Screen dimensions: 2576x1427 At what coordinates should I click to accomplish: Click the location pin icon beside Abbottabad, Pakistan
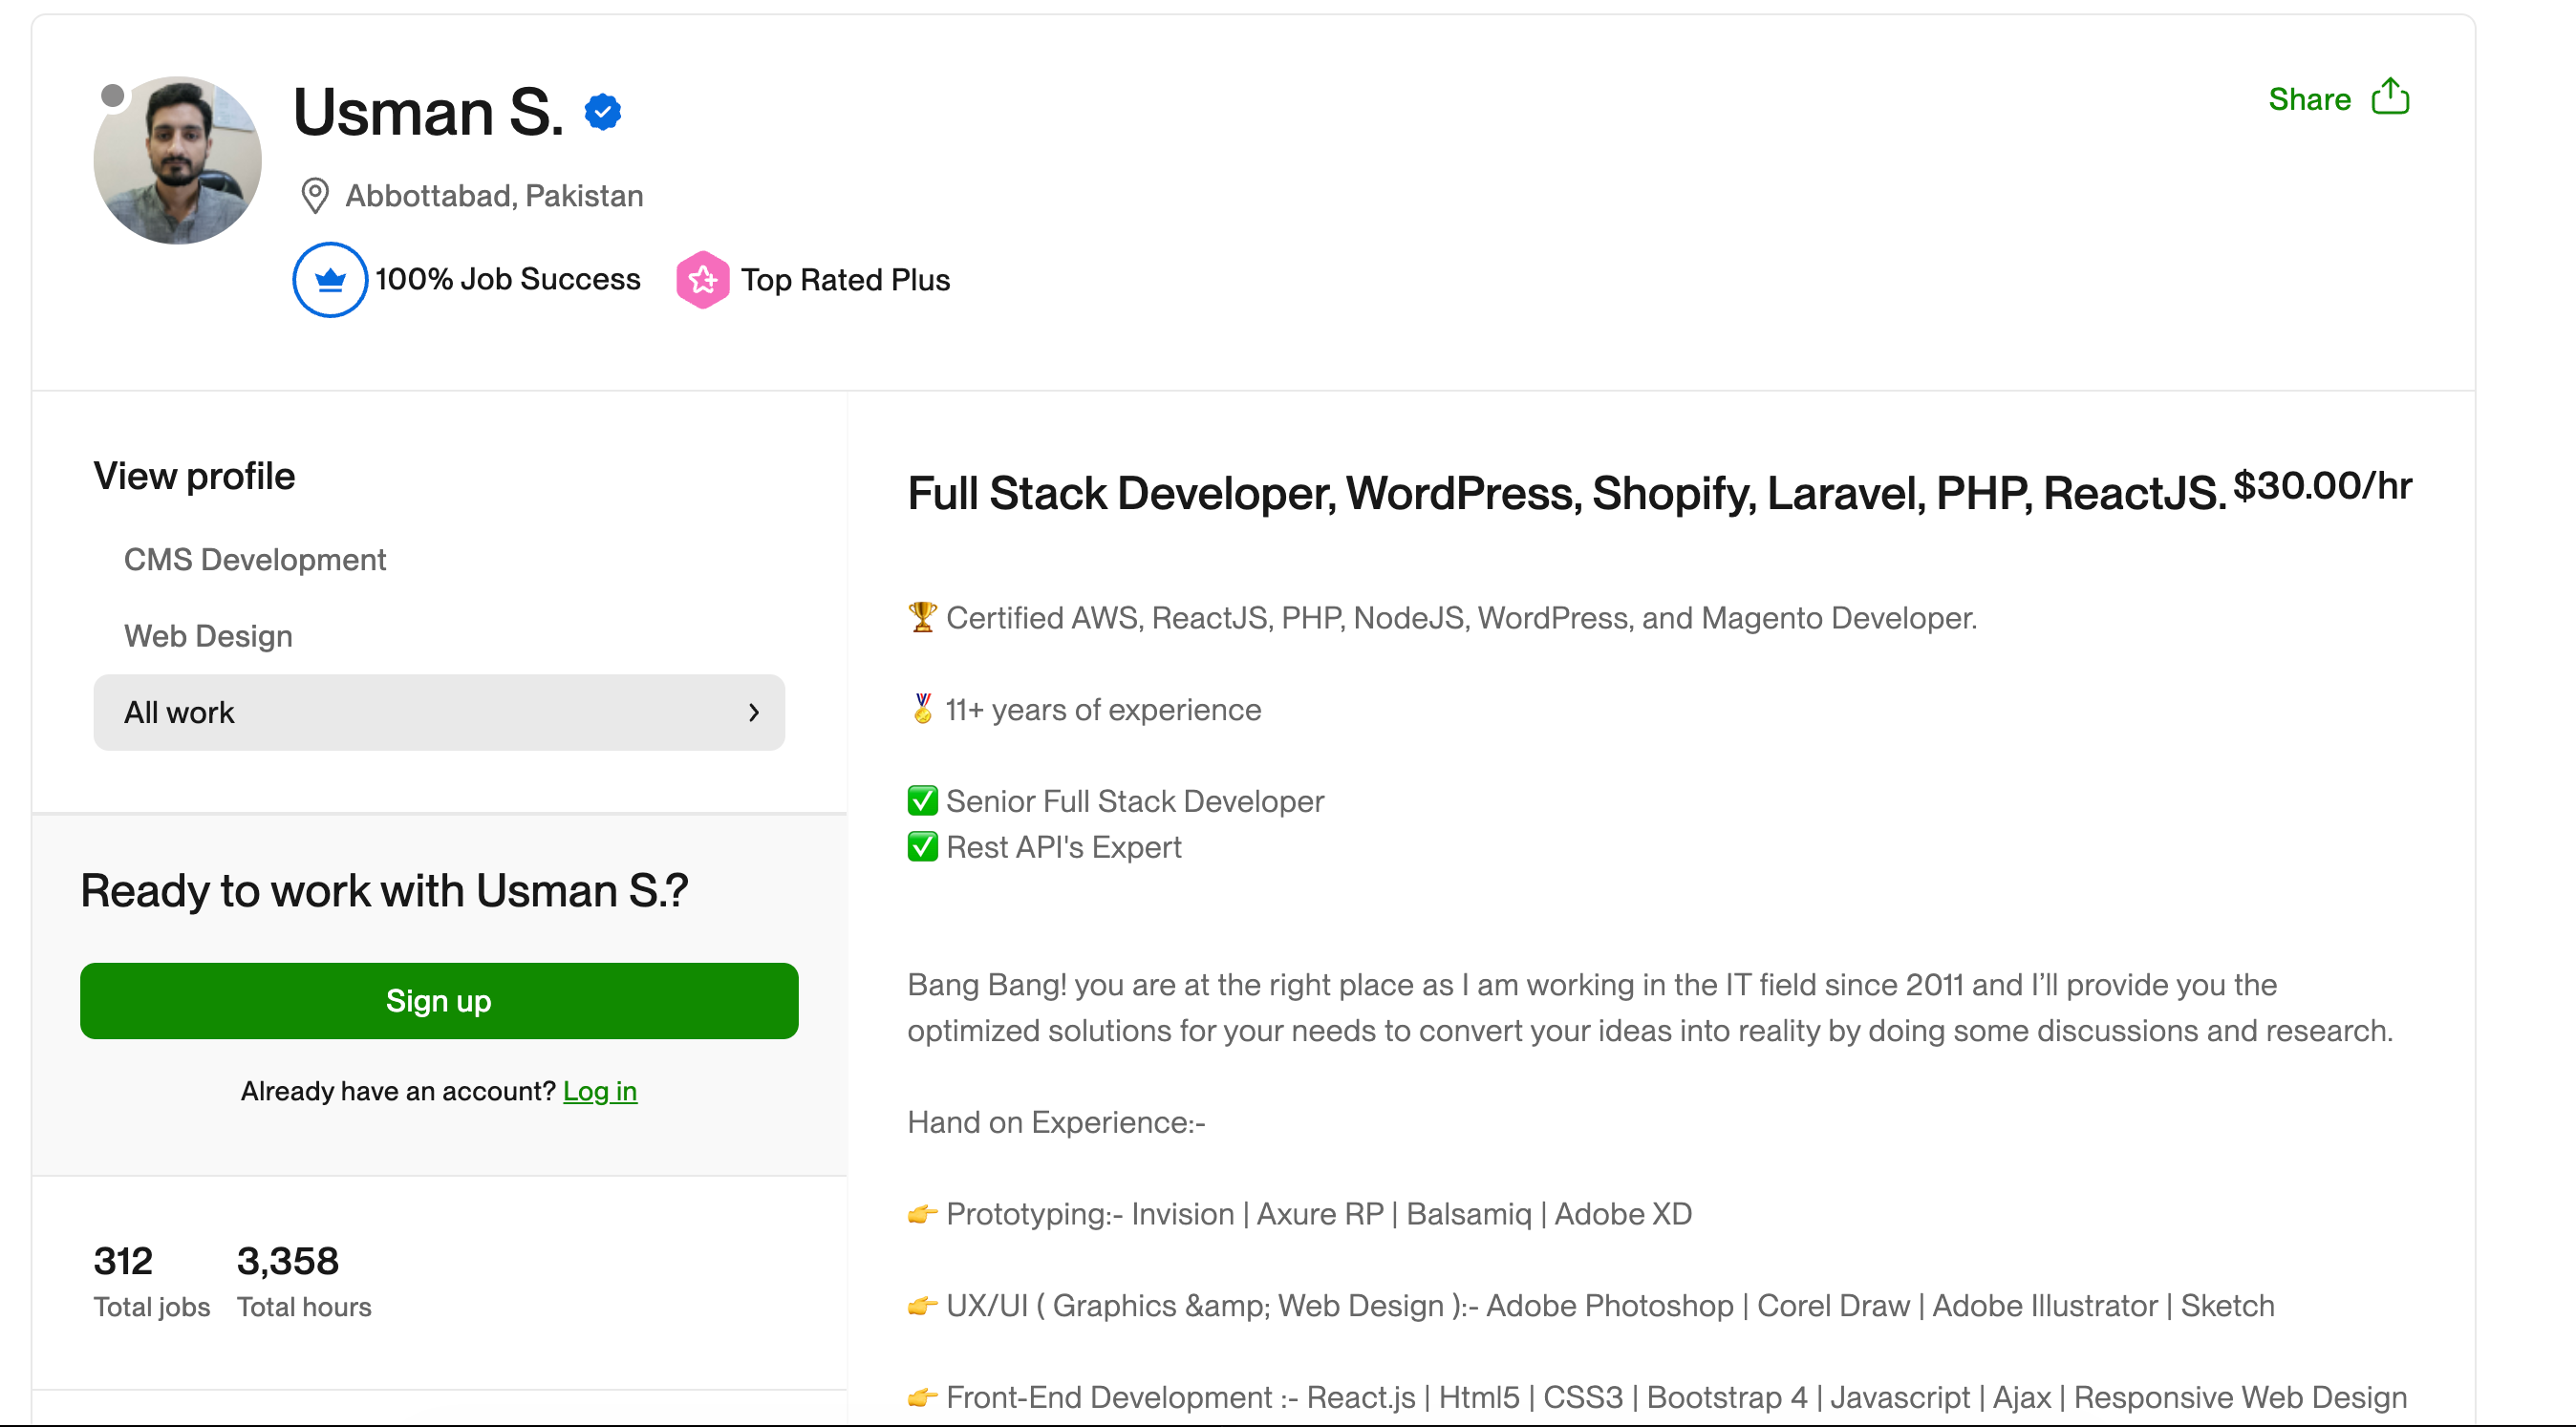(x=315, y=196)
